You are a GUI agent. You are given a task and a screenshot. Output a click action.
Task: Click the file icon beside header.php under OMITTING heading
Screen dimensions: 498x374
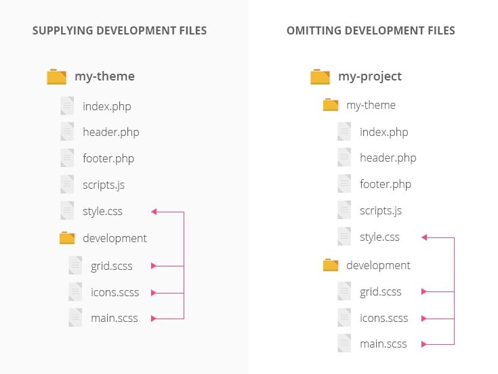(x=344, y=157)
